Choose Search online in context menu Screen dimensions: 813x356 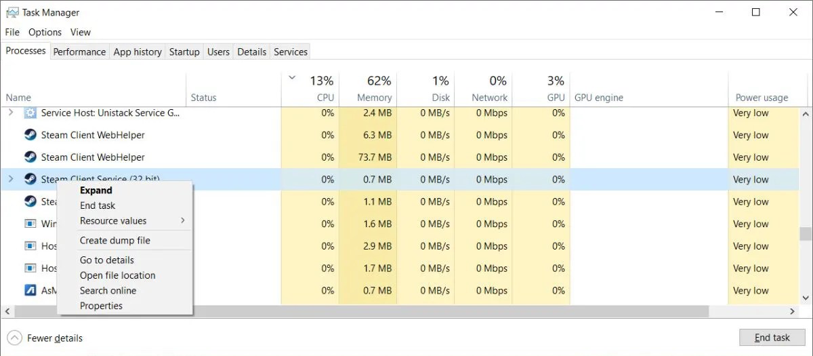(x=108, y=290)
